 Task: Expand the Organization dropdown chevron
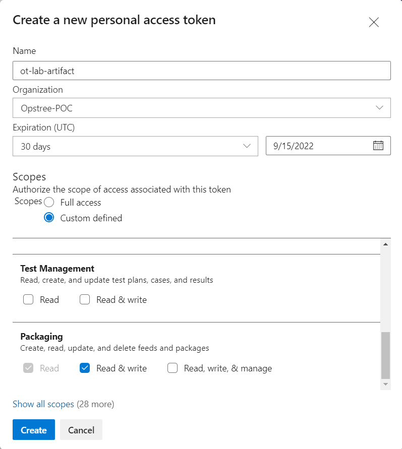(380, 108)
